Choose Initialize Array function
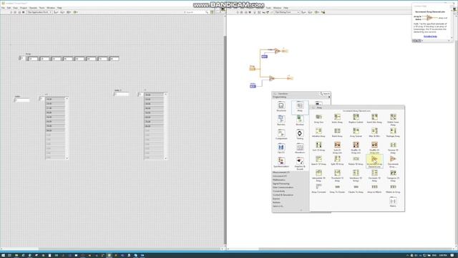Viewport: 458px width, 258px height. click(318, 133)
